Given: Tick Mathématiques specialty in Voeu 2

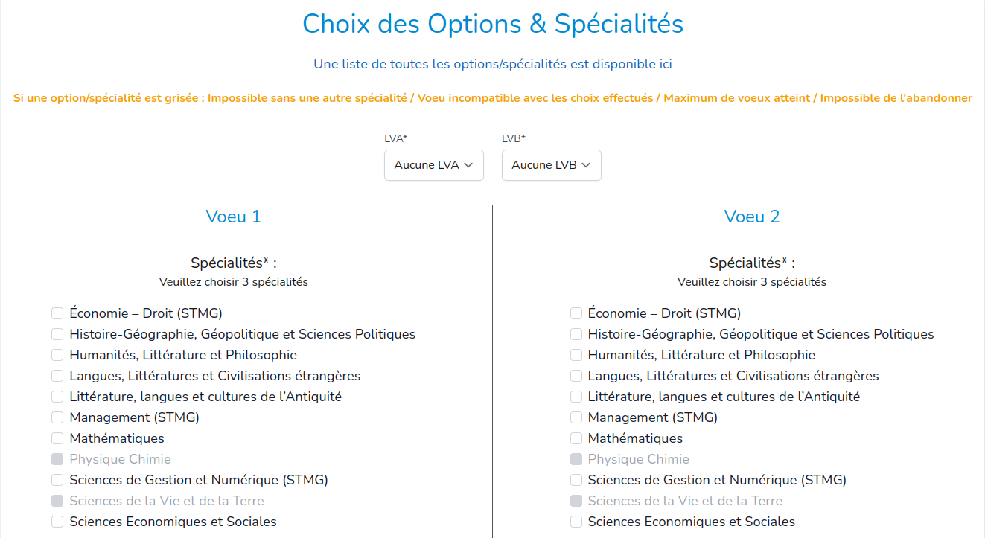Looking at the screenshot, I should pos(576,438).
